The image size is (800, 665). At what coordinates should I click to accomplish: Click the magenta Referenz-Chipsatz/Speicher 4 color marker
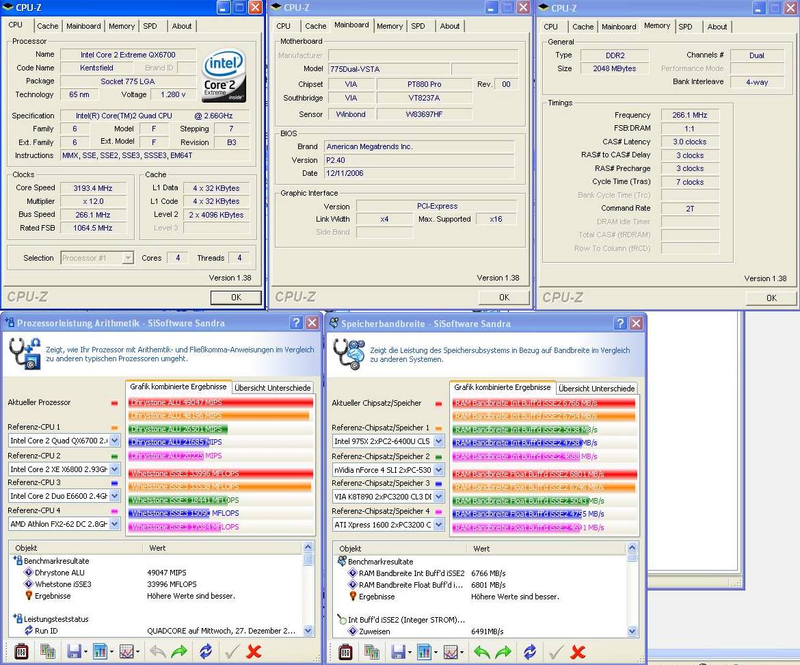438,511
